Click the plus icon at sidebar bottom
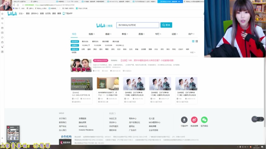This screenshot has height=149, width=266. [2, 138]
